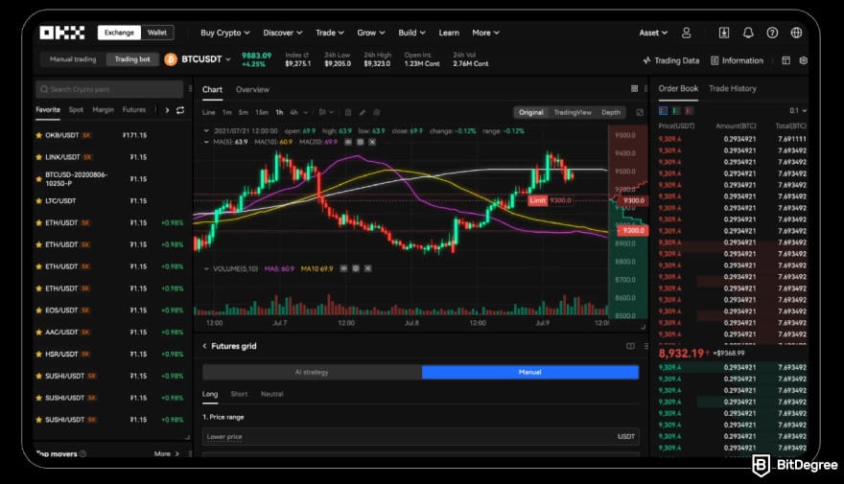Open the Chart tab

click(x=212, y=90)
